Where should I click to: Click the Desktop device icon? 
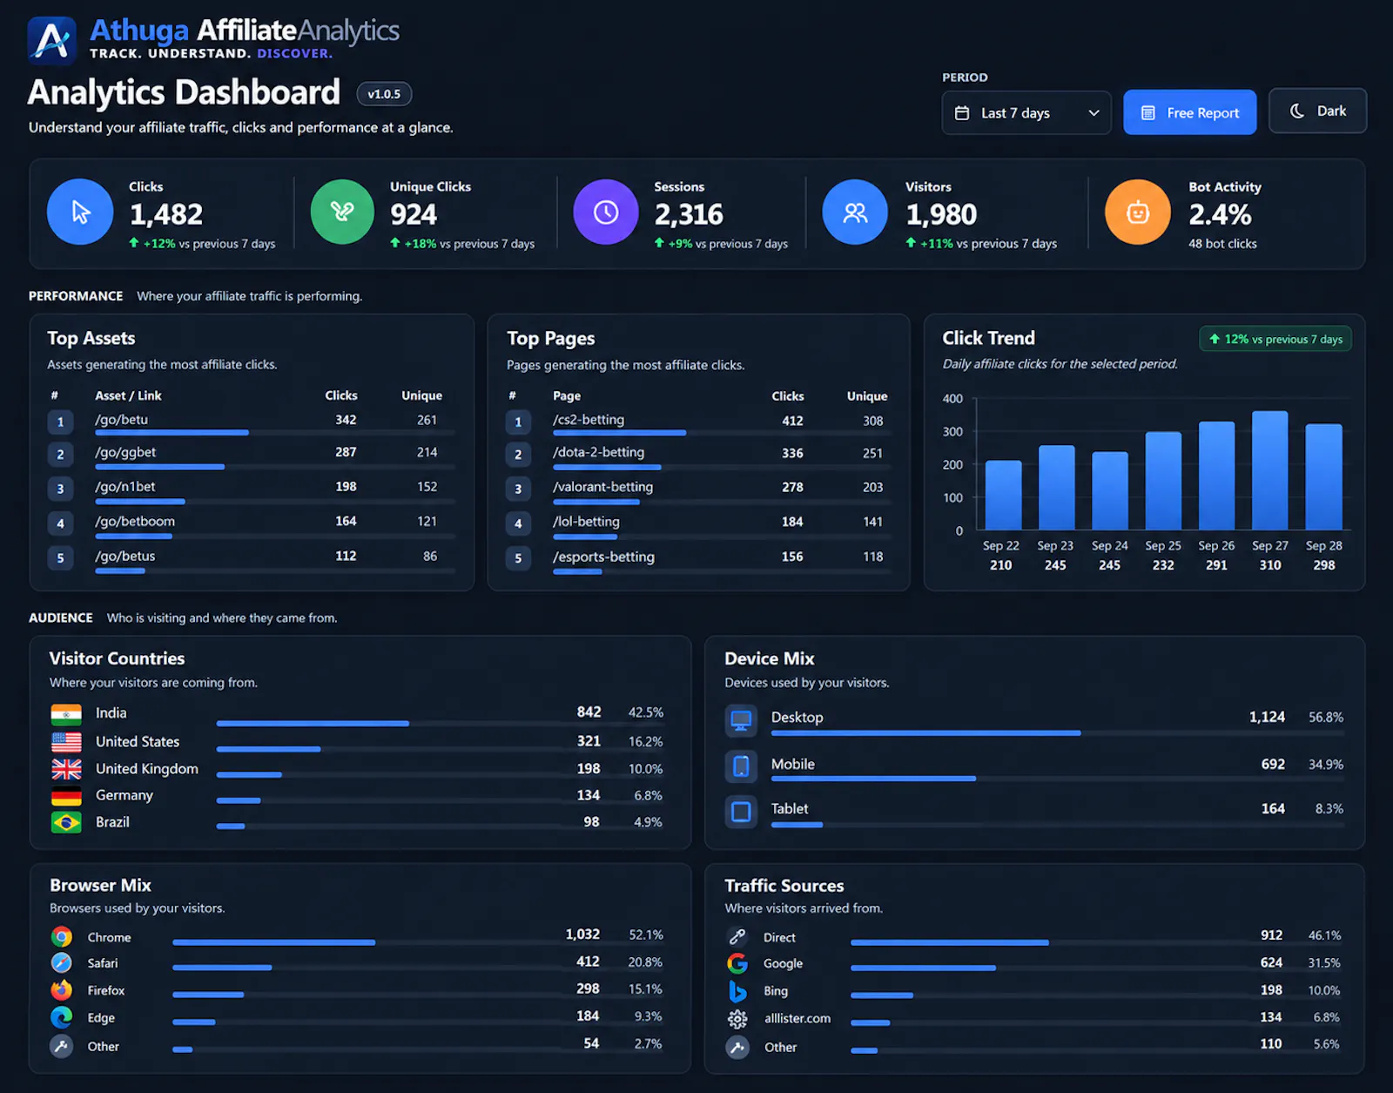[x=741, y=720]
